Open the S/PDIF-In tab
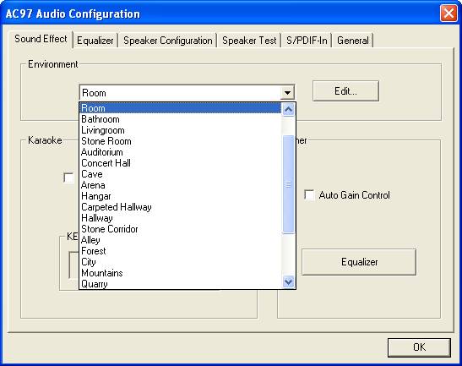 click(x=307, y=41)
